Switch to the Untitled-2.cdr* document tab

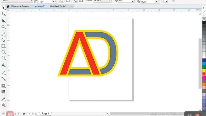click(58, 6)
